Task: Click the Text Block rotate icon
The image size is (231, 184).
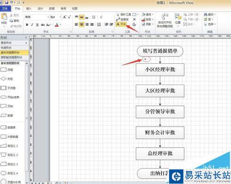Action: click(134, 25)
